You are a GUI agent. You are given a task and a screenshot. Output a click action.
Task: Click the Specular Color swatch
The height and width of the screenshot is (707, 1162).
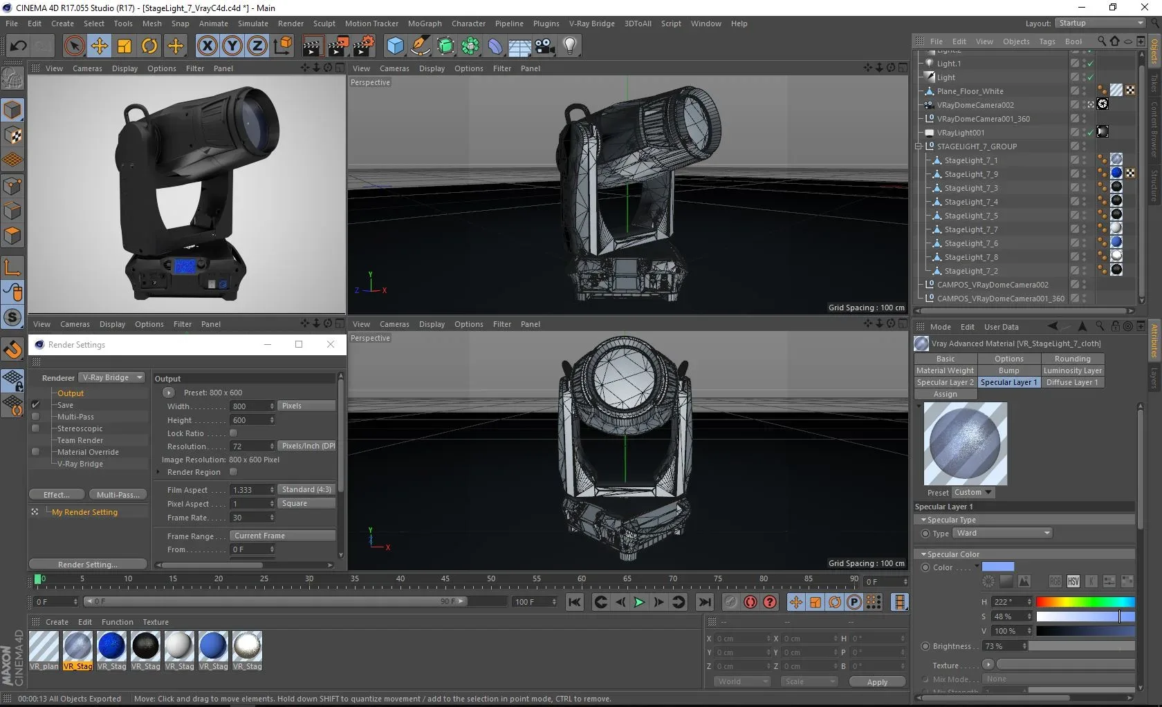pos(998,567)
